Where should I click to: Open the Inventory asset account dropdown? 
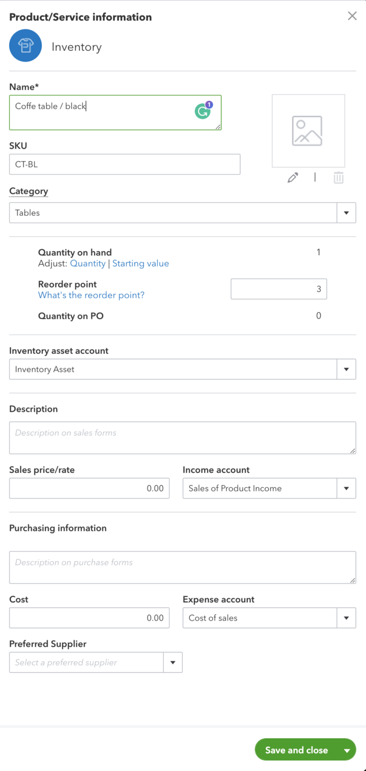[346, 369]
